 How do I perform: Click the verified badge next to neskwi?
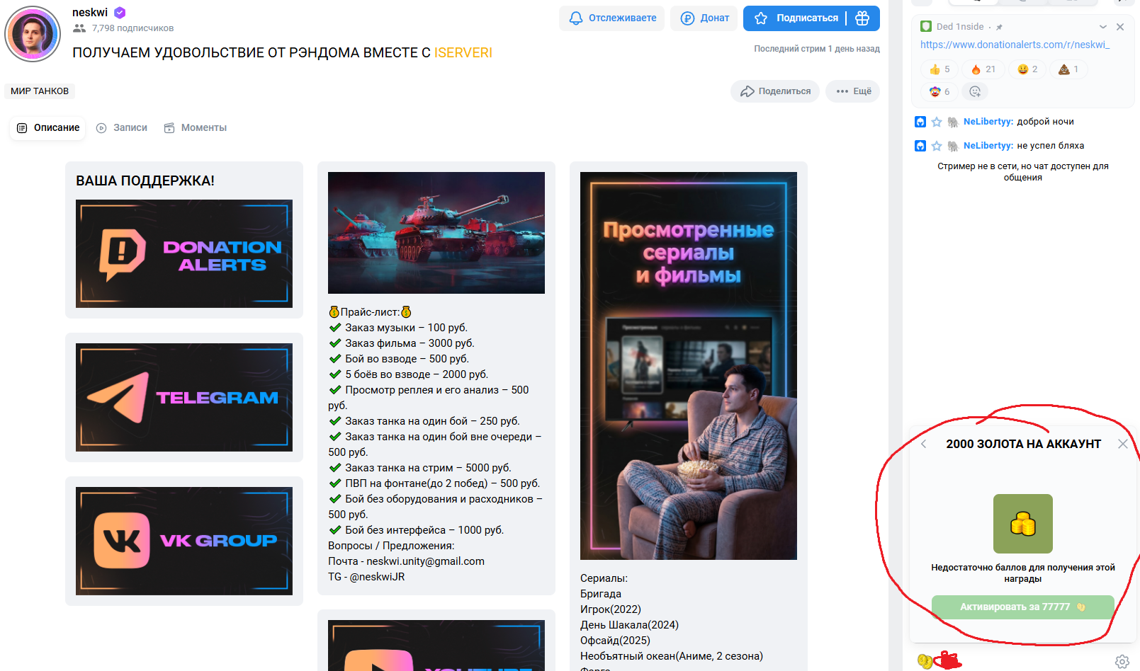tap(120, 13)
